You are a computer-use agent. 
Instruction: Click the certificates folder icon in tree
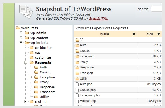32,48
